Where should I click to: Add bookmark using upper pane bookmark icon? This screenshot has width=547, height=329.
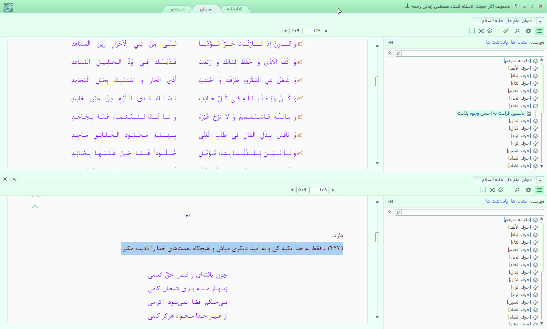(x=472, y=31)
